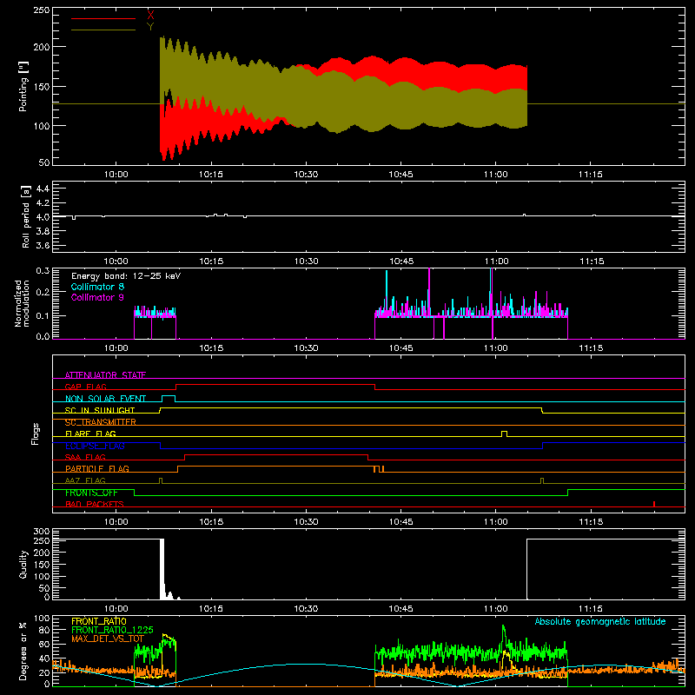Click the NON_SOLAR_EVENT cyan raised pulse
The width and height of the screenshot is (695, 695).
[169, 399]
